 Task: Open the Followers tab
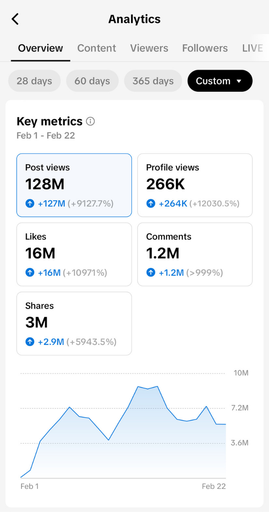click(x=205, y=48)
